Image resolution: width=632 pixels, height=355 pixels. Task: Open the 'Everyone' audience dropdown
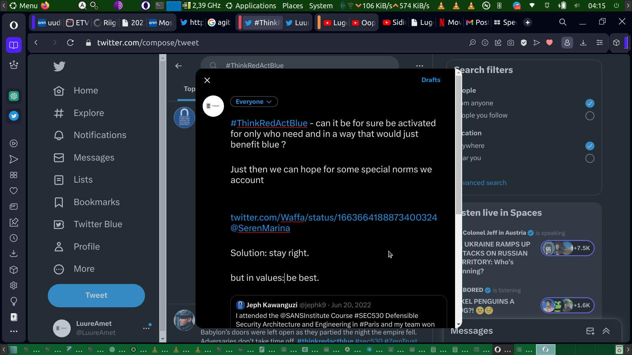point(254,102)
